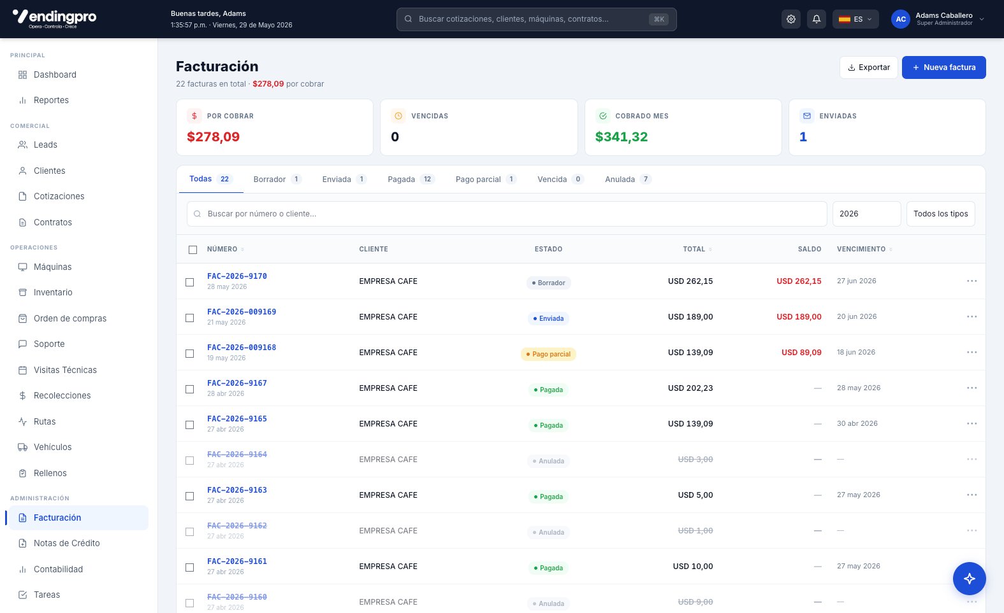Click the USD 89,09 saldo value
The height and width of the screenshot is (613, 1004).
click(x=801, y=353)
